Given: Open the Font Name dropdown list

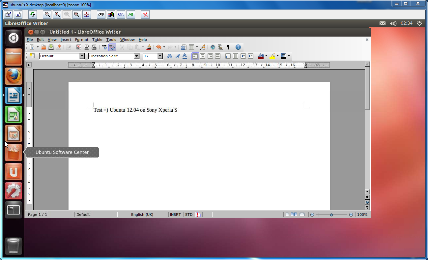Looking at the screenshot, I should coord(136,56).
